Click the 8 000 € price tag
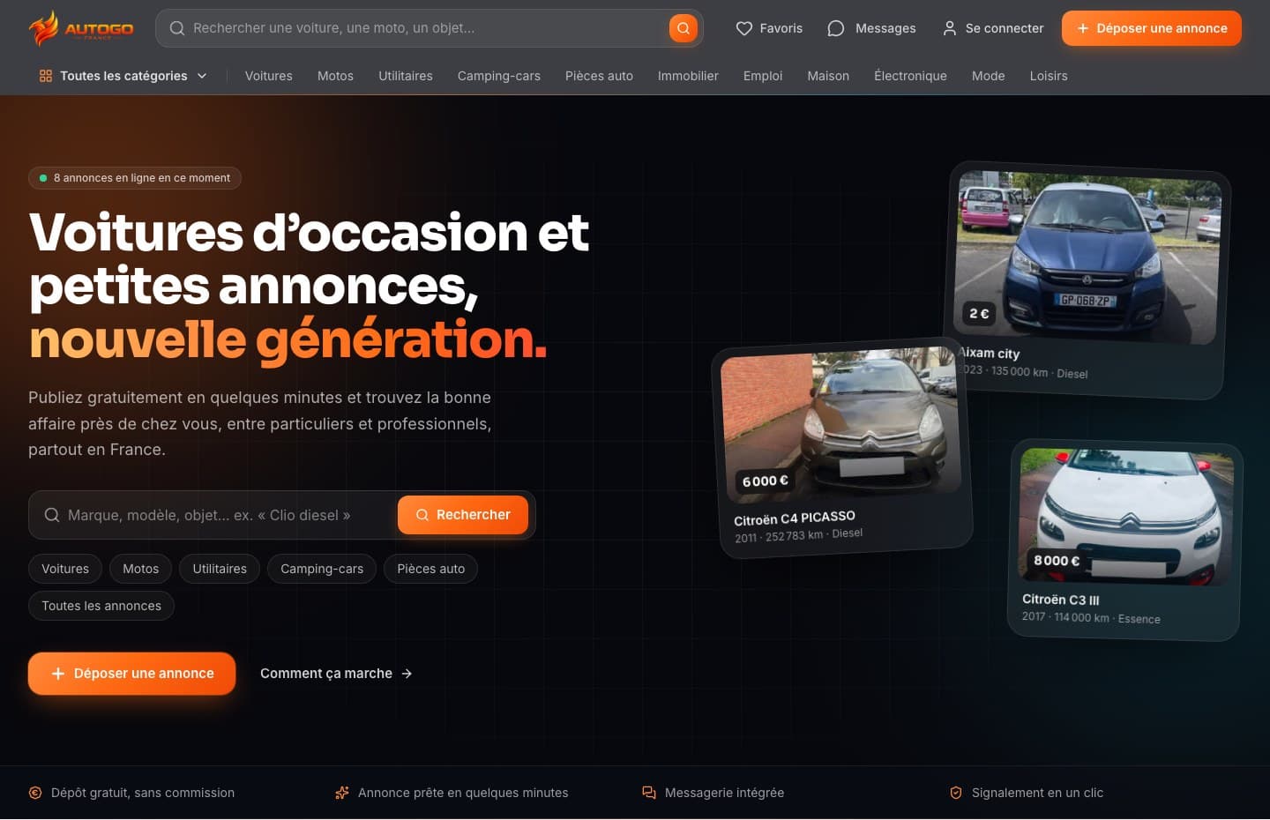 coord(1057,560)
